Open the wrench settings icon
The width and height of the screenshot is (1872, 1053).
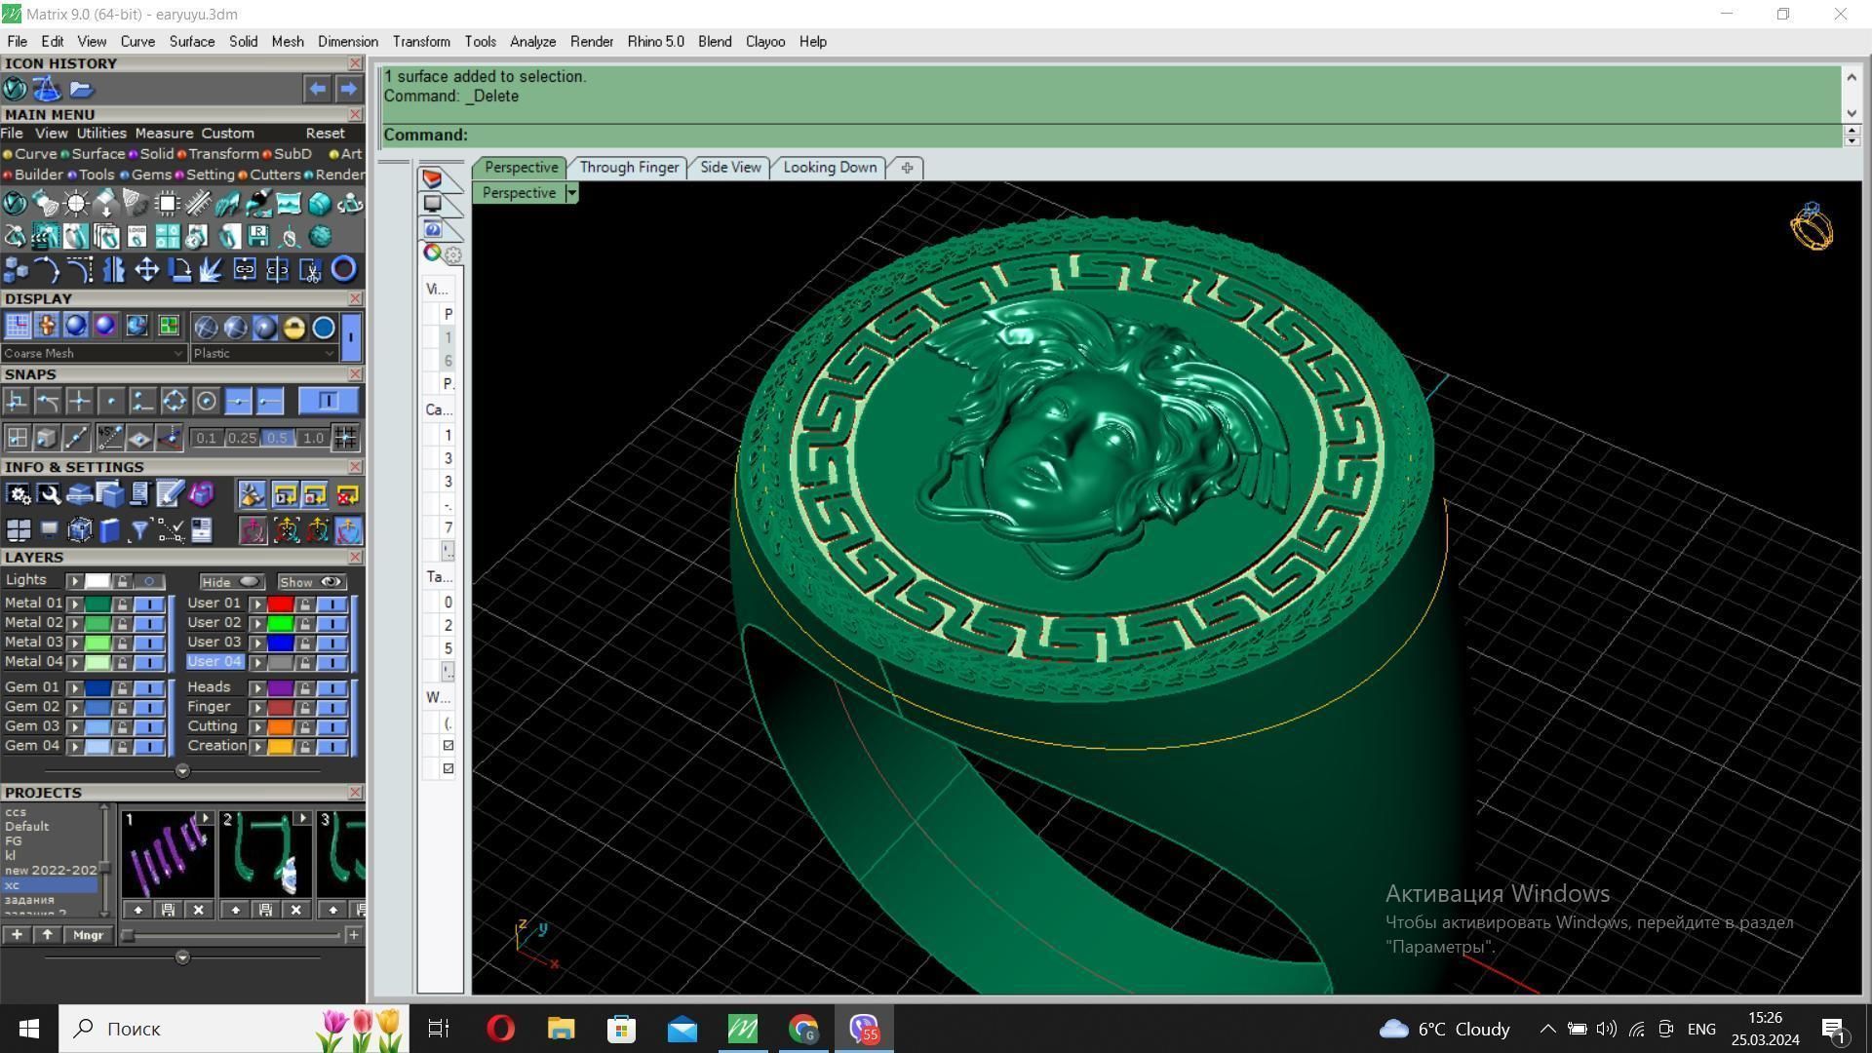click(49, 495)
